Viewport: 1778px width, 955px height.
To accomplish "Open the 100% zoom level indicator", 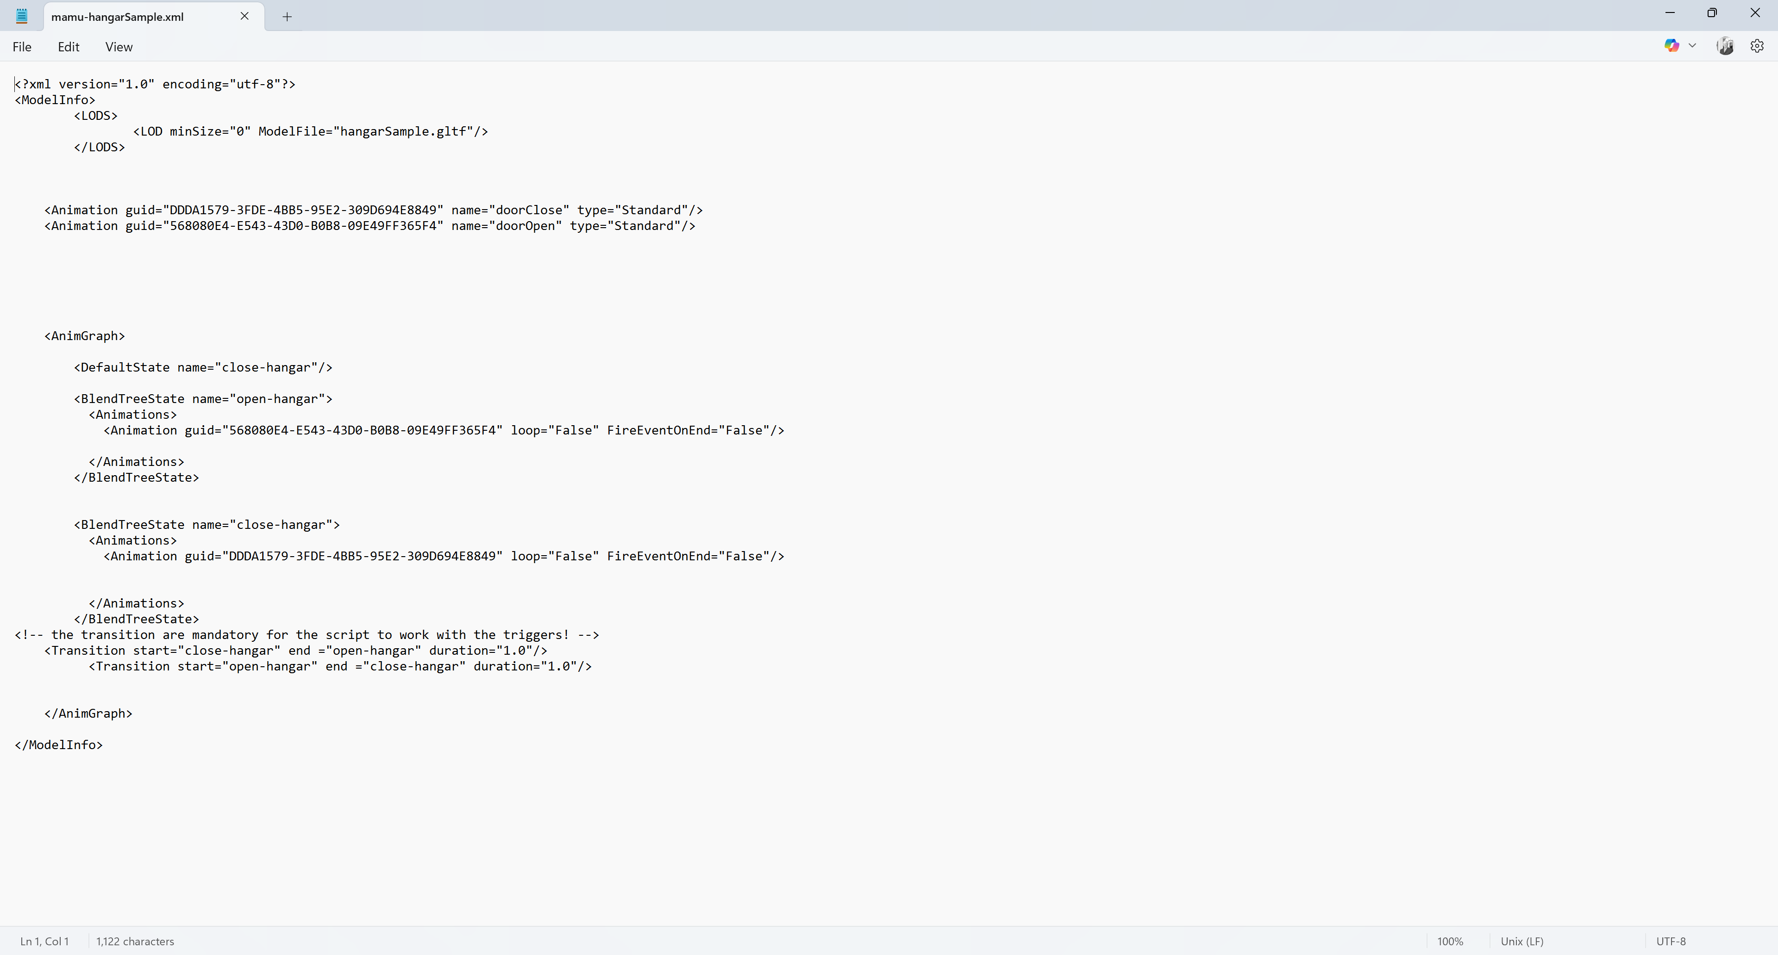I will 1450,941.
